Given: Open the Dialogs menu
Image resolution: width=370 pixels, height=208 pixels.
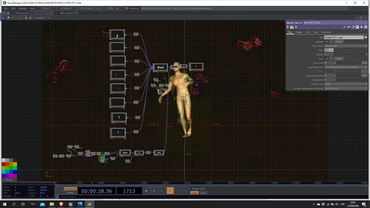Looking at the screenshot, I should (x=23, y=8).
